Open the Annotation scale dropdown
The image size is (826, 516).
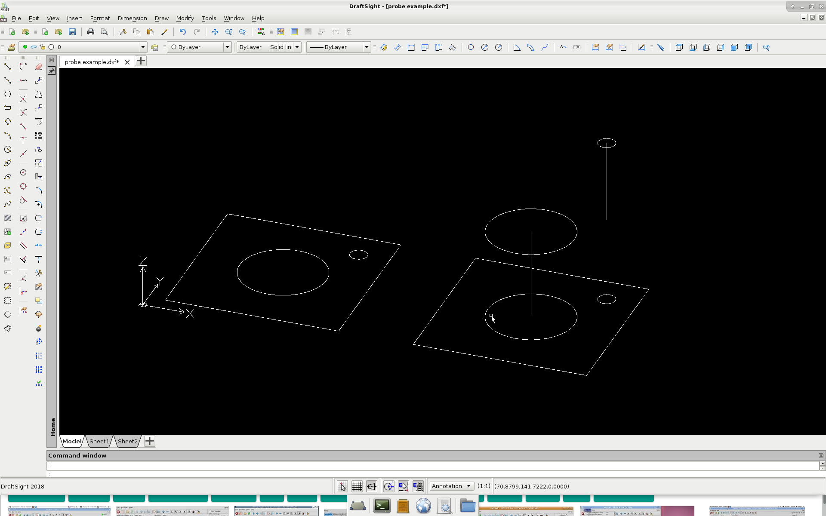click(452, 486)
